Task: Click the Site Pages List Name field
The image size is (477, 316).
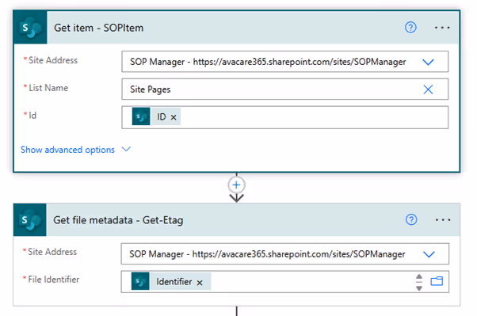Action: [x=284, y=89]
